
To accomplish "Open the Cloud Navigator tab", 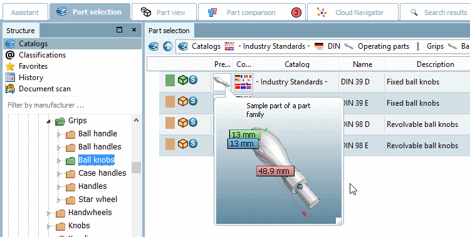I will (352, 13).
